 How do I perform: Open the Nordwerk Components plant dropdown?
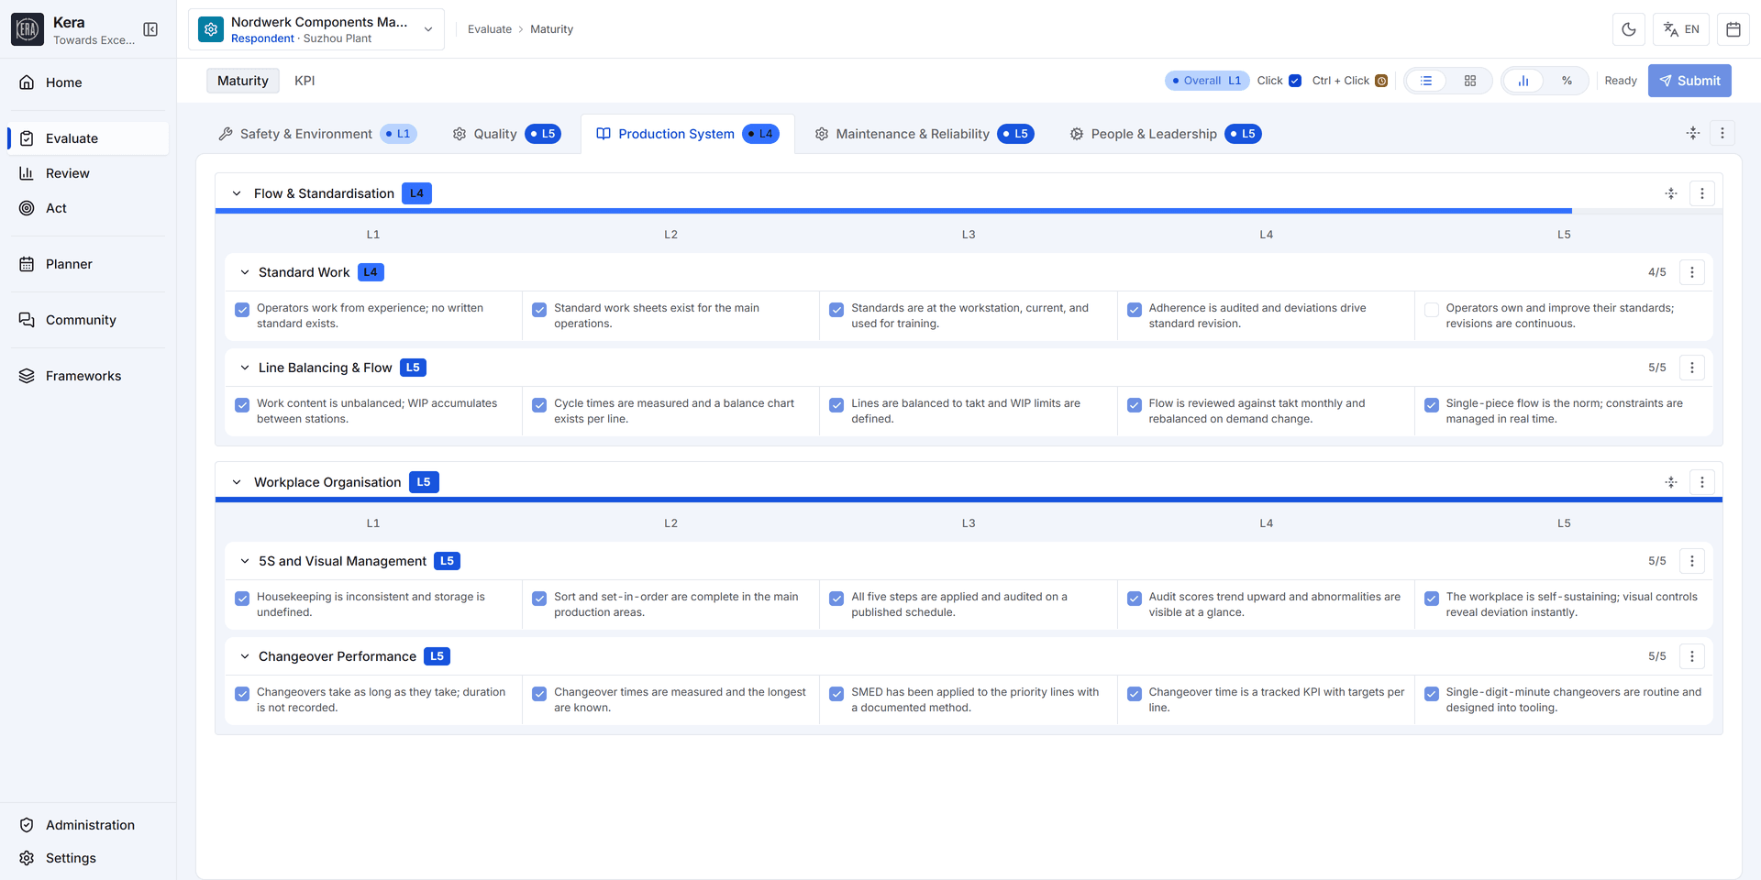316,29
